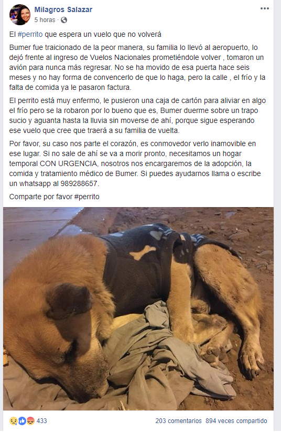
Task: Click the angry reaction emoji icon
Action: 30,421
